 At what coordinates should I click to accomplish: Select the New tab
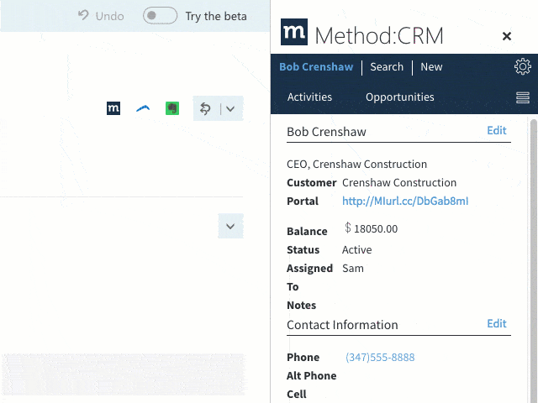[x=431, y=66]
